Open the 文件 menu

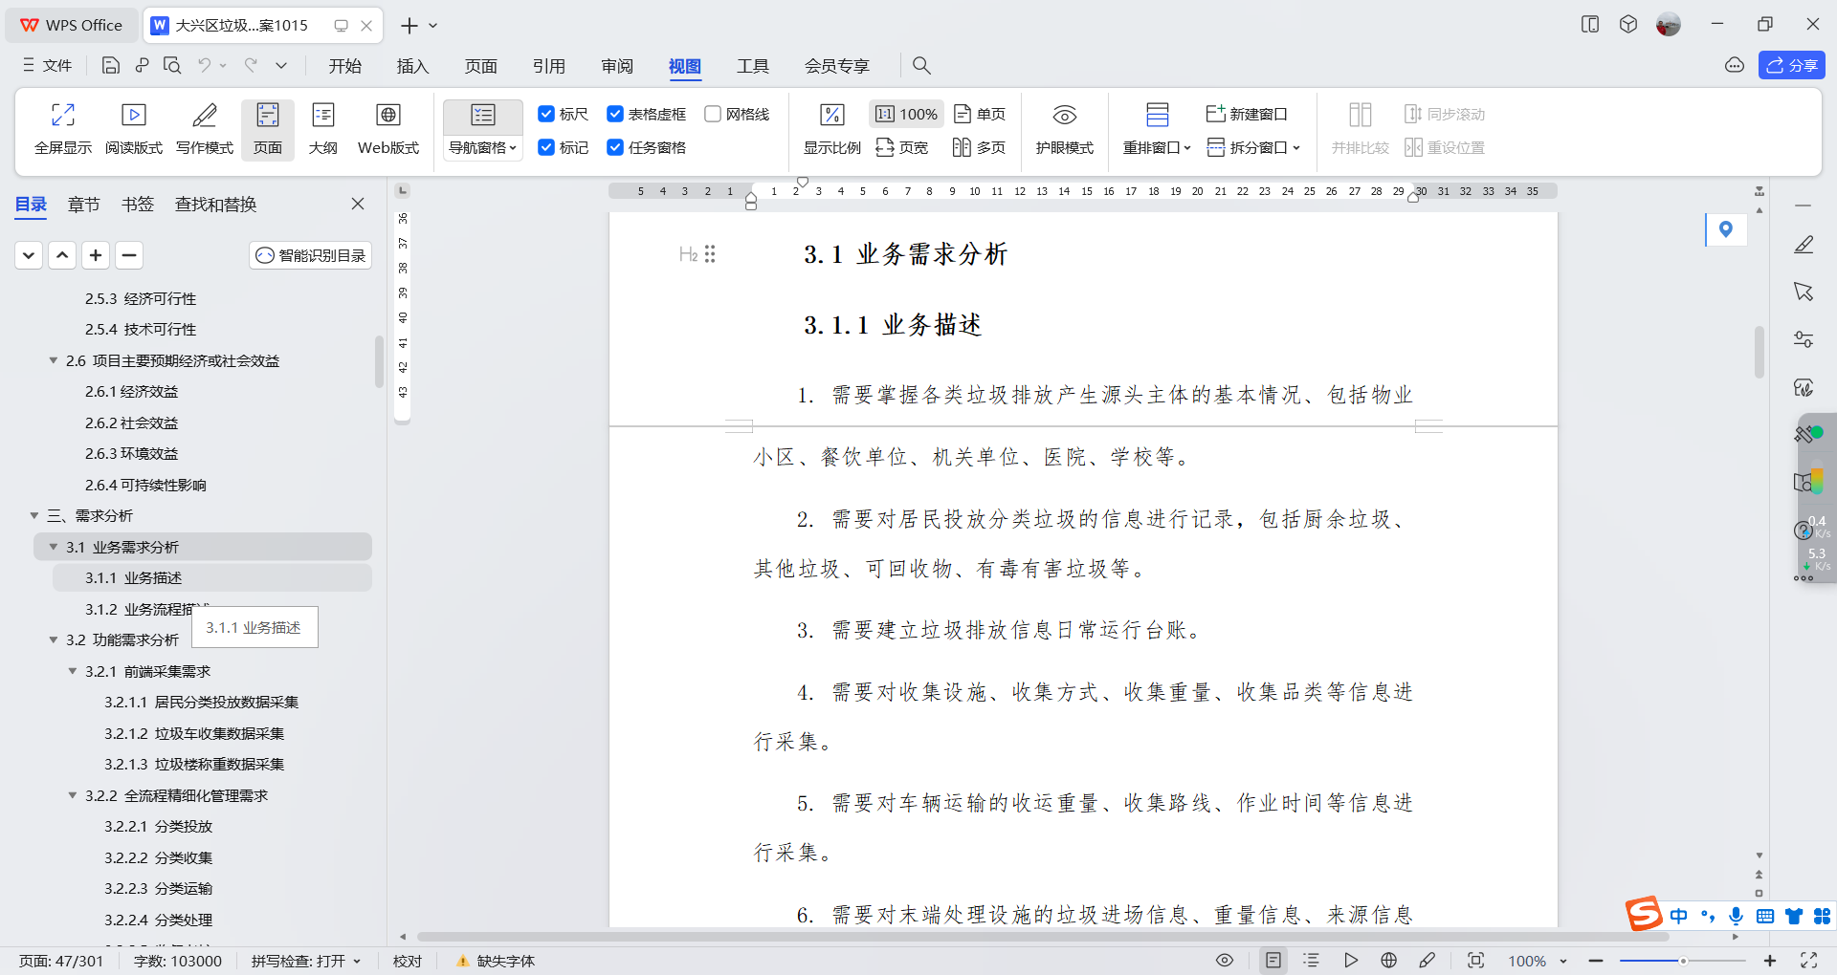tap(48, 65)
